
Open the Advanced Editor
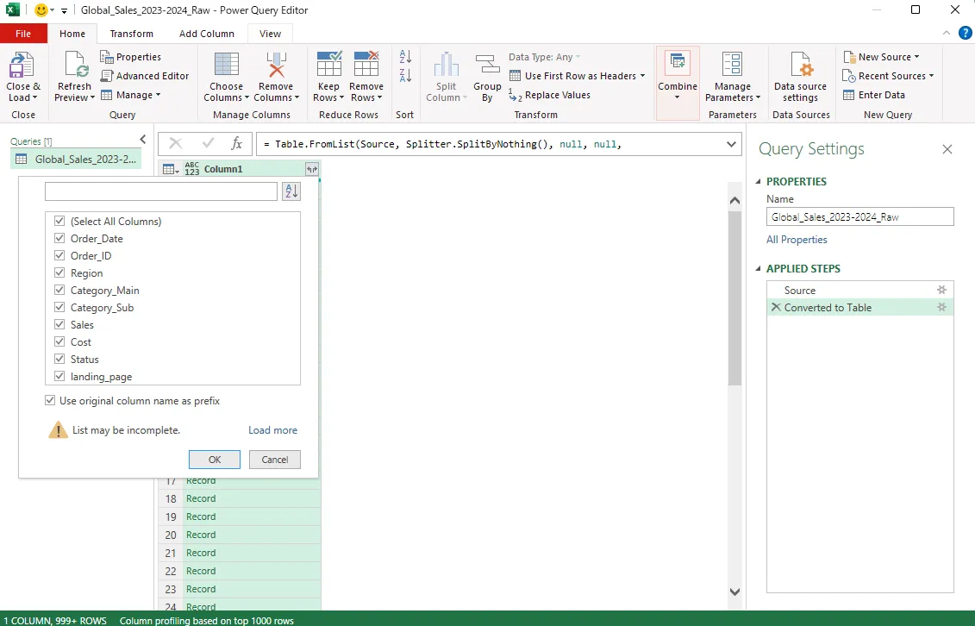click(145, 76)
